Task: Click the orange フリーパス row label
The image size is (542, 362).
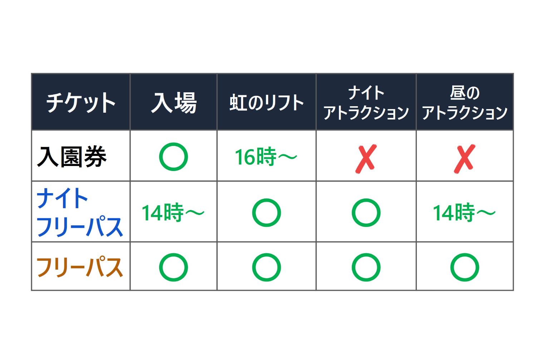Action: 79,267
